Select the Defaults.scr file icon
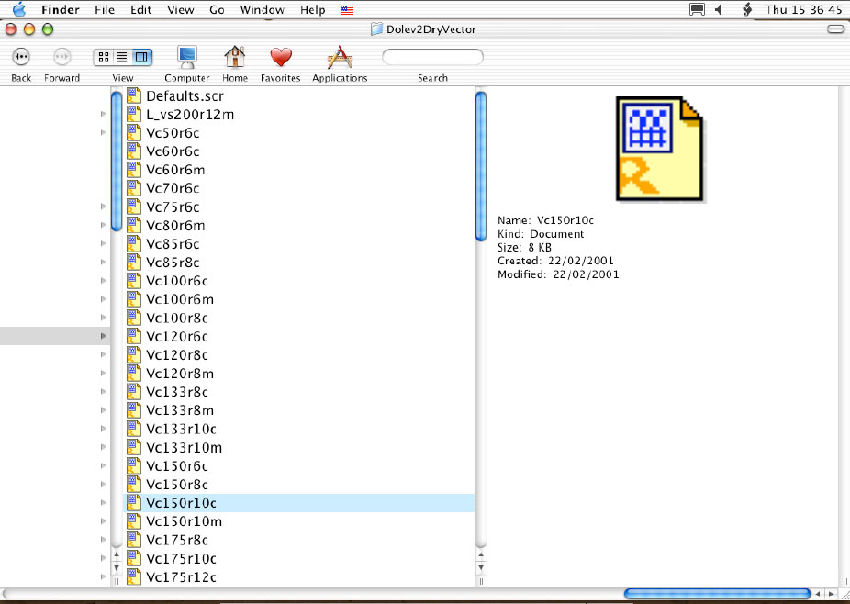This screenshot has height=604, width=850. coord(134,95)
